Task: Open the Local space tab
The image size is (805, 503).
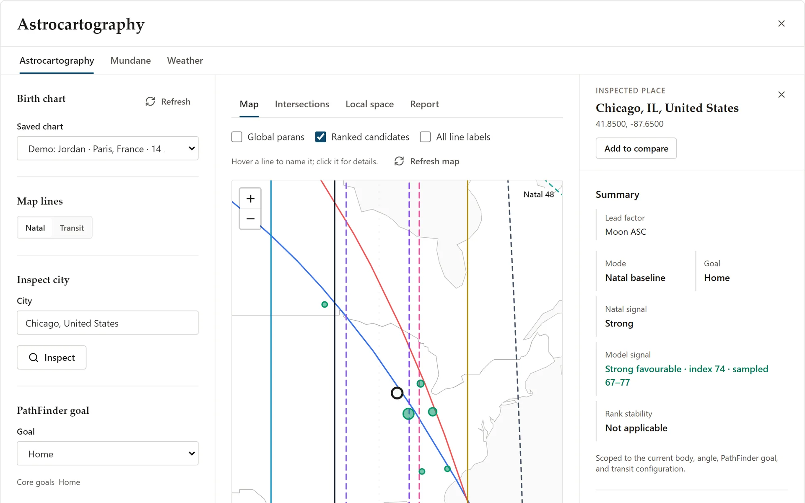Action: 369,104
